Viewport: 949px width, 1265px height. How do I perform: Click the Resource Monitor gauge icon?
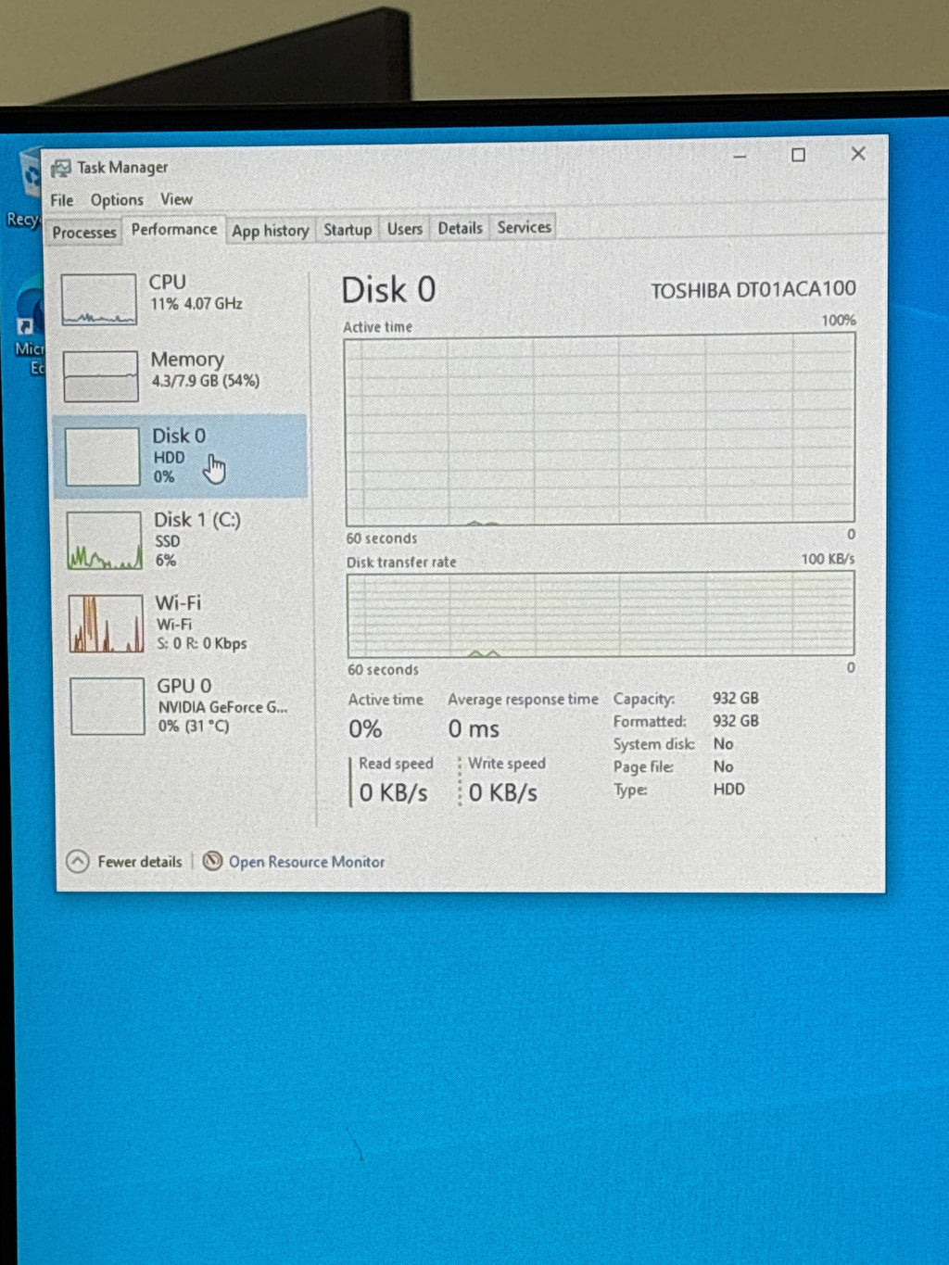click(x=212, y=861)
